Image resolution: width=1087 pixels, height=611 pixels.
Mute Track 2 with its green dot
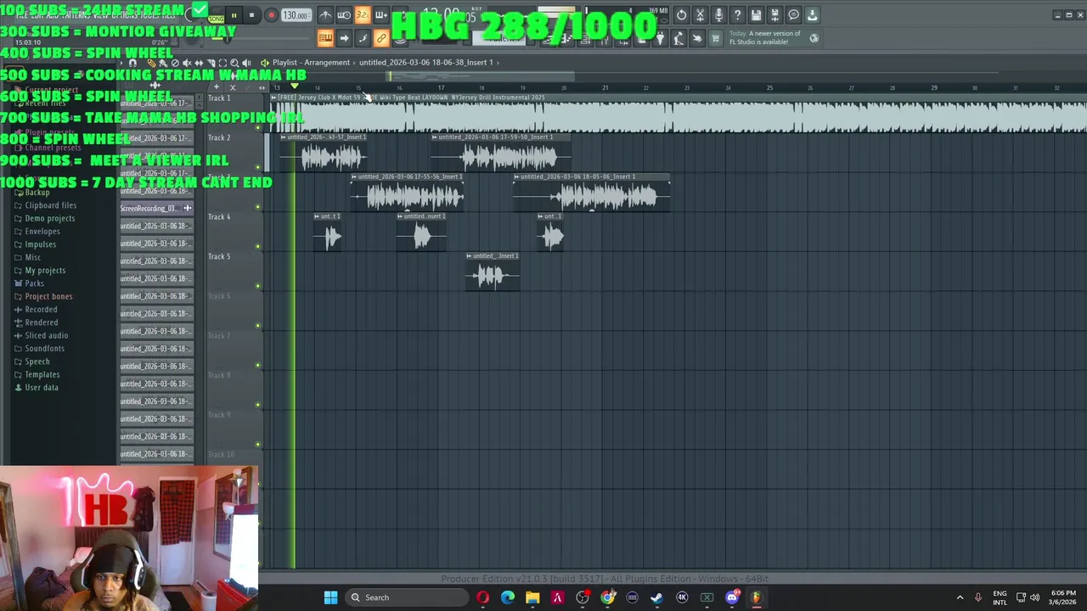point(258,167)
